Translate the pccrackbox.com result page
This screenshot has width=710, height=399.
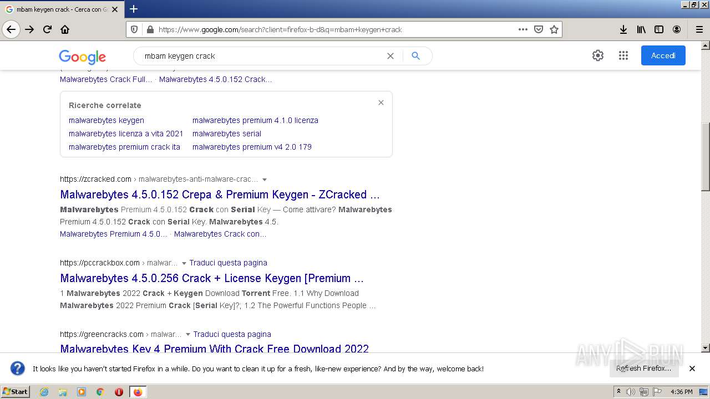coord(228,263)
